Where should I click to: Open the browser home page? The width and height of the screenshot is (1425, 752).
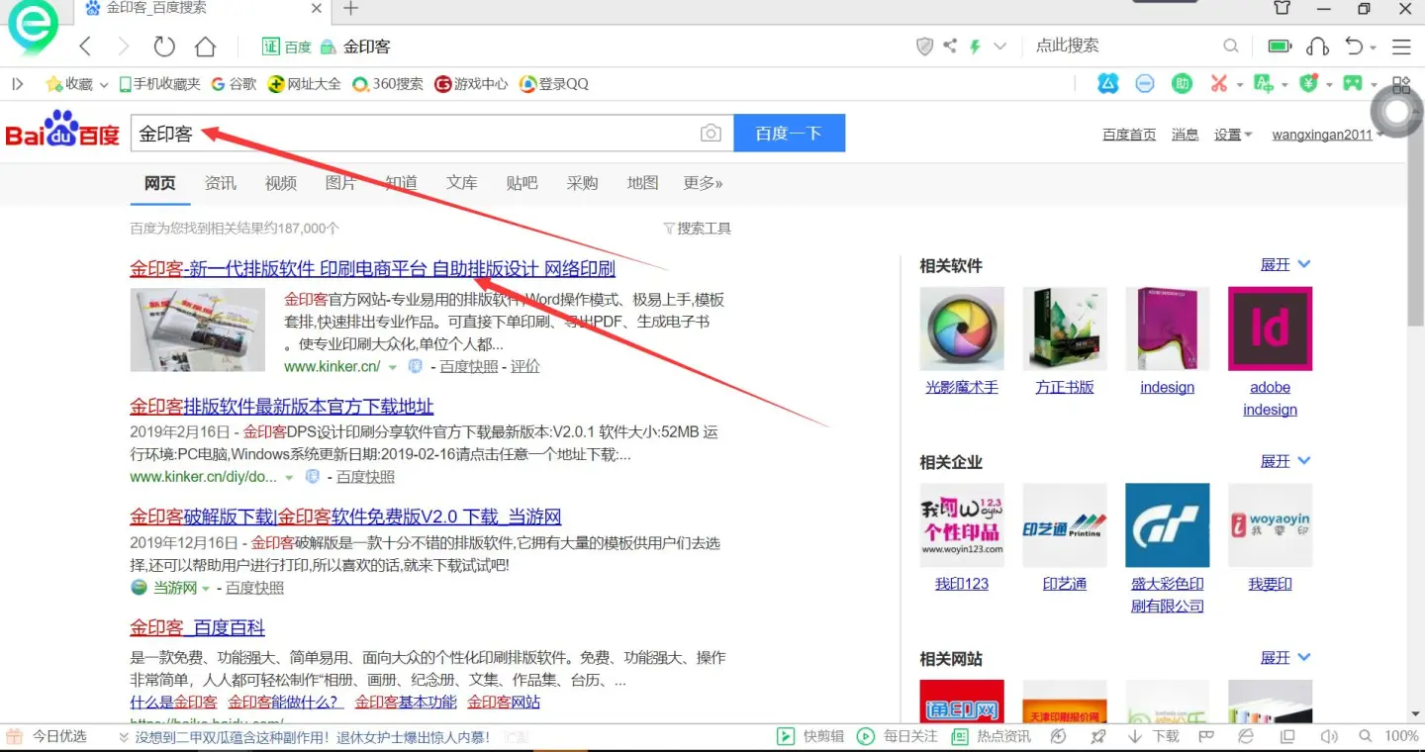205,47
